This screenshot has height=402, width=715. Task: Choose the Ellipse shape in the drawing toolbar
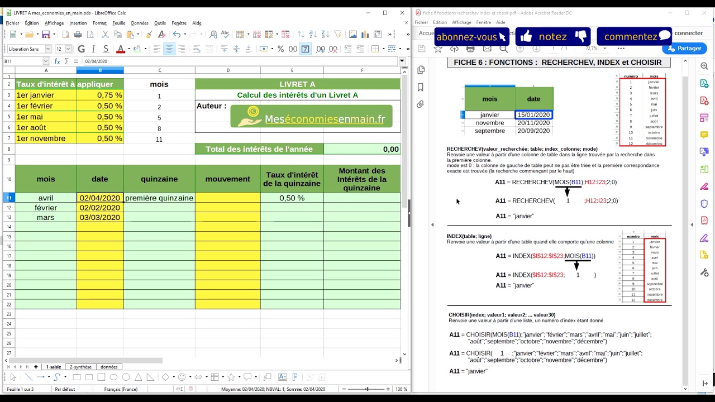click(114, 377)
